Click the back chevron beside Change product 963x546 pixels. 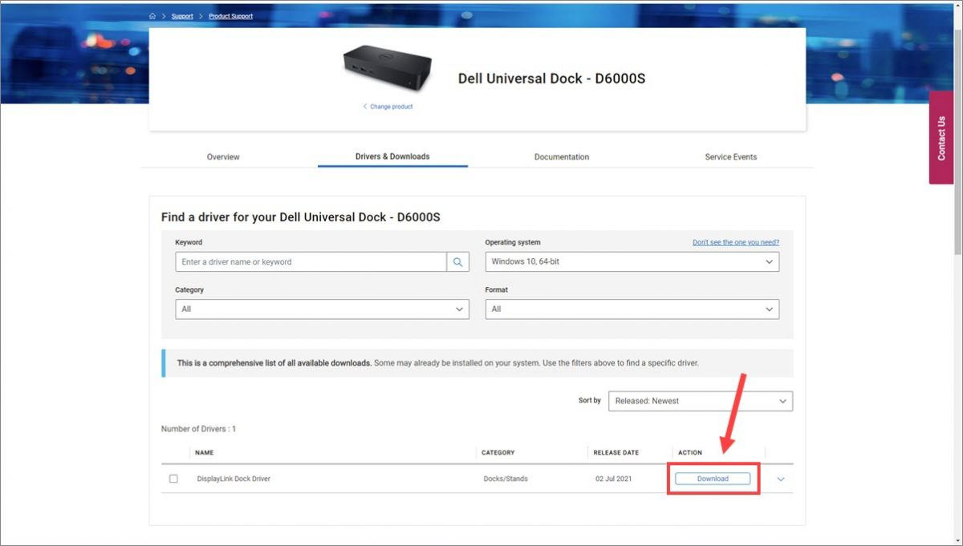[x=365, y=106]
